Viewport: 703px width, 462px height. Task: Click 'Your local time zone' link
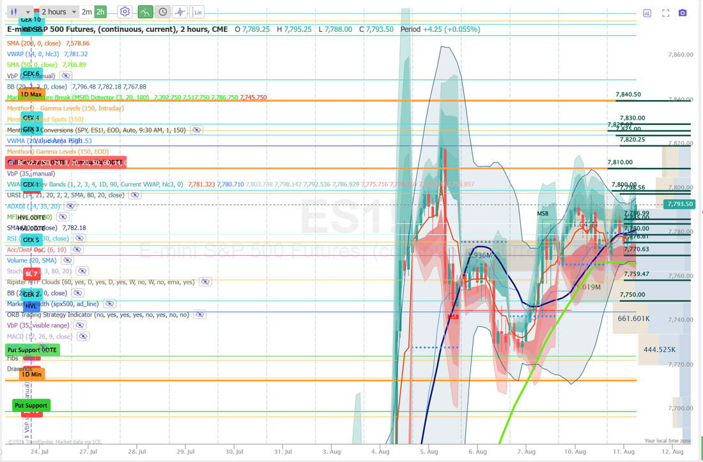tap(668, 441)
